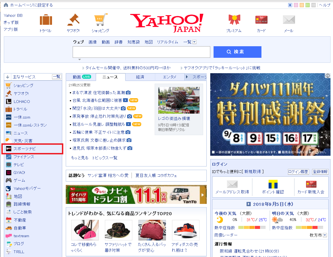Click the ログイン履歴 button
The height and width of the screenshot is (257, 333).
pyautogui.click(x=298, y=172)
